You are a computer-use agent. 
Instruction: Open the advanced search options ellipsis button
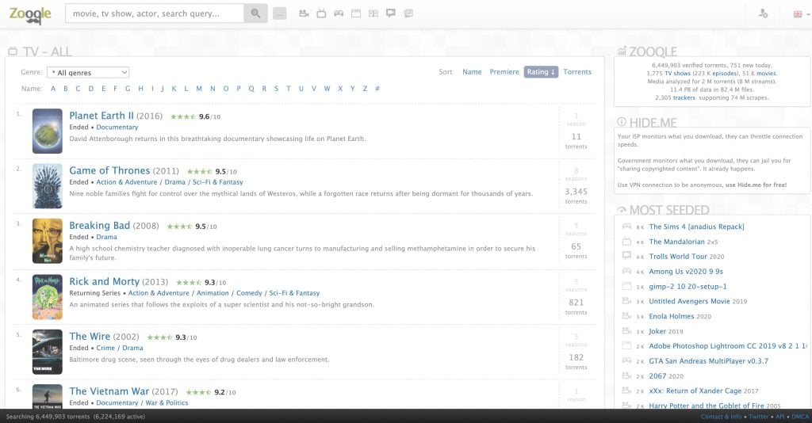click(x=280, y=14)
